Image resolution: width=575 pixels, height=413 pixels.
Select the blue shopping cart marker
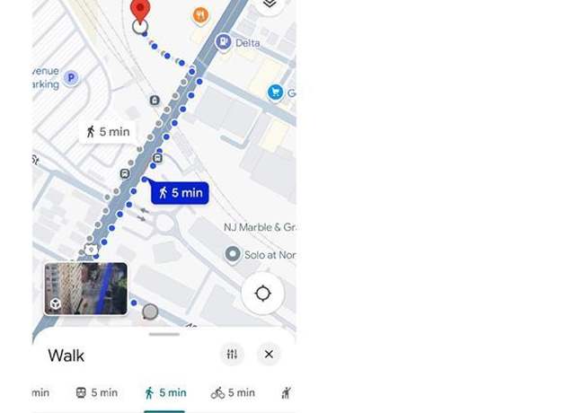(x=276, y=92)
